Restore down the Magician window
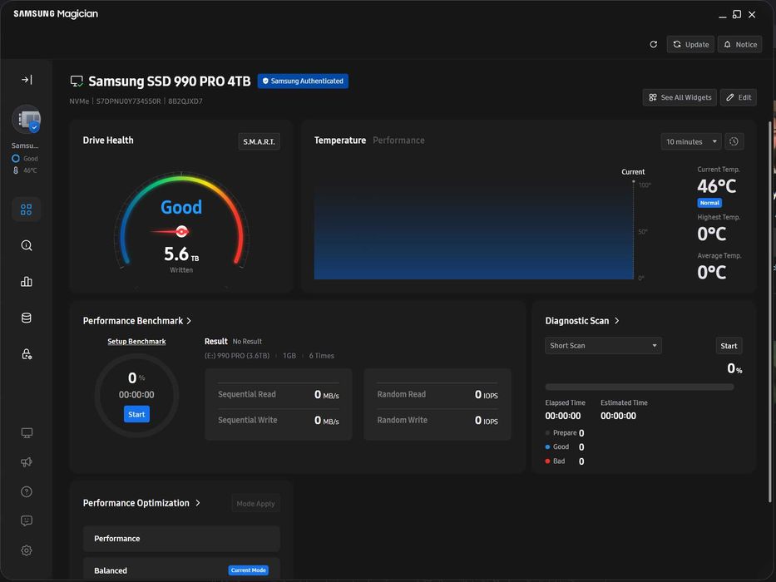The height and width of the screenshot is (582, 776). coord(737,14)
